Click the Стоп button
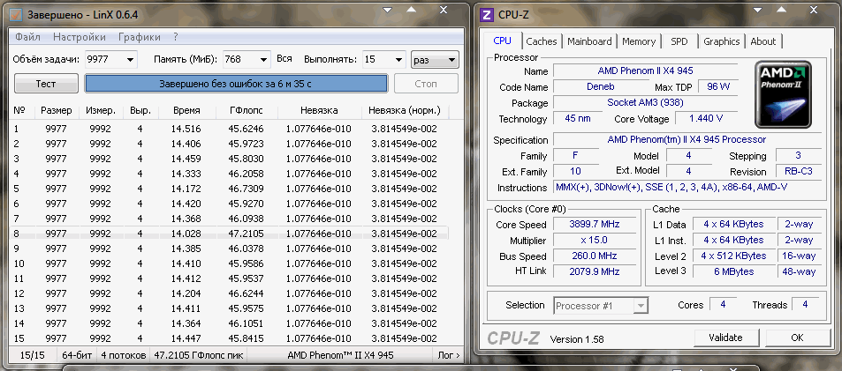The image size is (842, 371). point(426,84)
